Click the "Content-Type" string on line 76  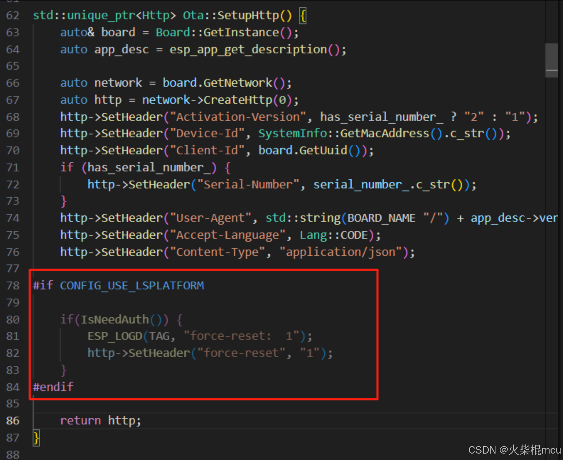218,252
